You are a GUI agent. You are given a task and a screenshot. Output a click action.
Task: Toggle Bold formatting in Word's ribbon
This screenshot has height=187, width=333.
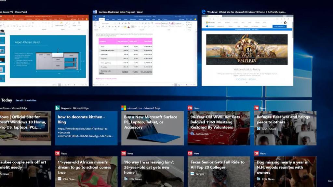[x=103, y=26]
